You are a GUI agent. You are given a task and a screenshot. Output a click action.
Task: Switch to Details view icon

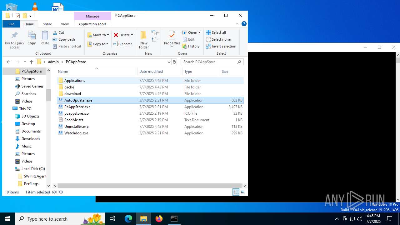pos(236,192)
